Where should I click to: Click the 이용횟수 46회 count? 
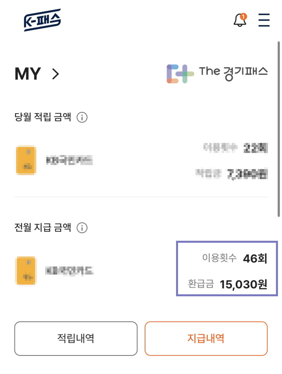235,258
